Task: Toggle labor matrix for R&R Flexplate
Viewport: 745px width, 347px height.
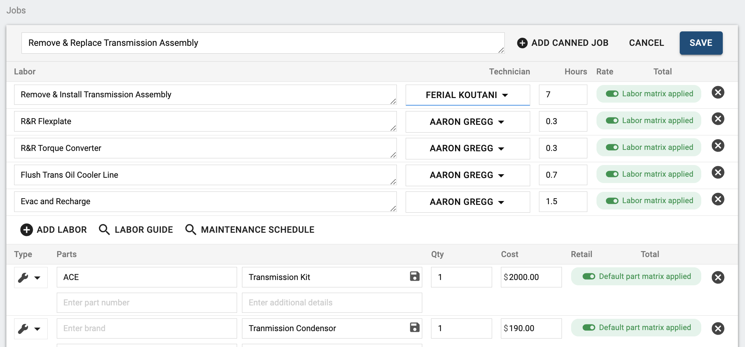Action: click(612, 121)
